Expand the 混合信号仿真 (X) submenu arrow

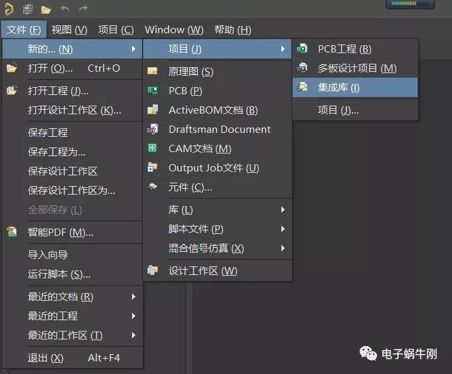click(x=283, y=248)
